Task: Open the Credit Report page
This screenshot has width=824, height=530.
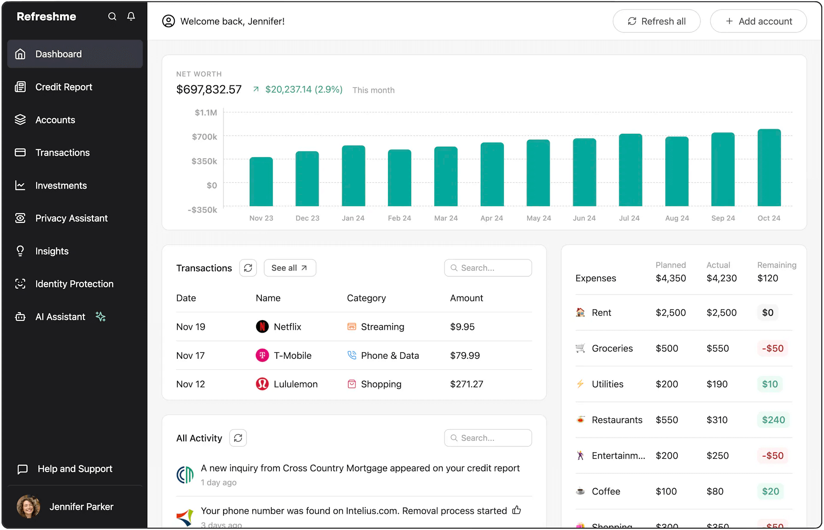Action: click(x=64, y=87)
